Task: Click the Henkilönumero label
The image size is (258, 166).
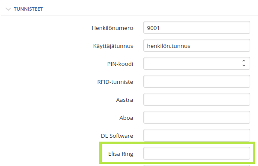Action: (x=113, y=28)
